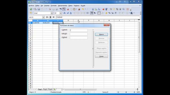The width and height of the screenshot is (170, 95).
Task: Click the Increase indent icon
Action: pos(123,13)
